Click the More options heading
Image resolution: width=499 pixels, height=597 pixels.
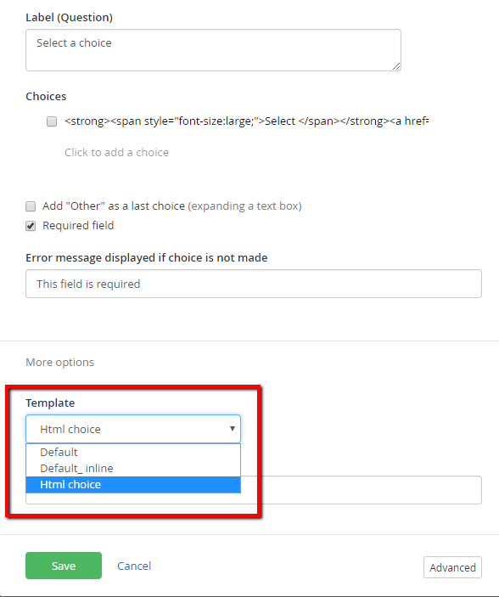point(59,362)
